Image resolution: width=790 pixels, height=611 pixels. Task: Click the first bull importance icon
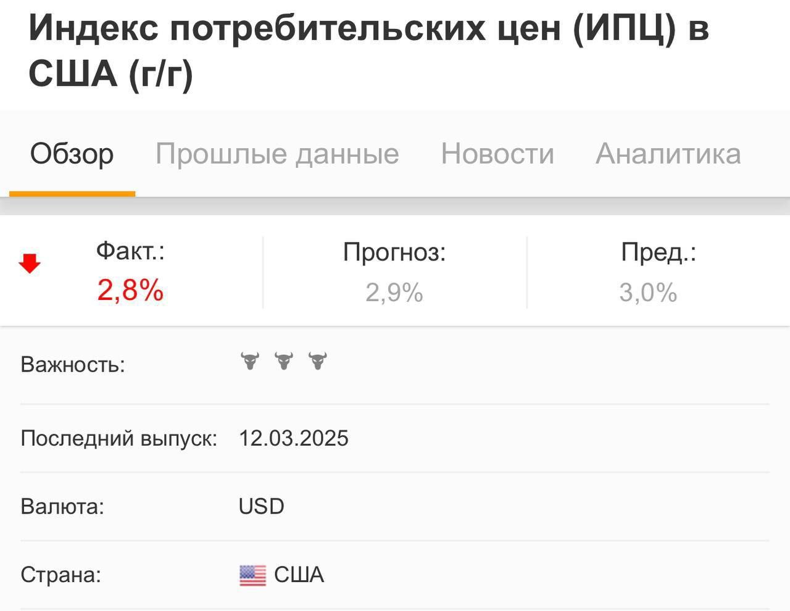pos(250,361)
